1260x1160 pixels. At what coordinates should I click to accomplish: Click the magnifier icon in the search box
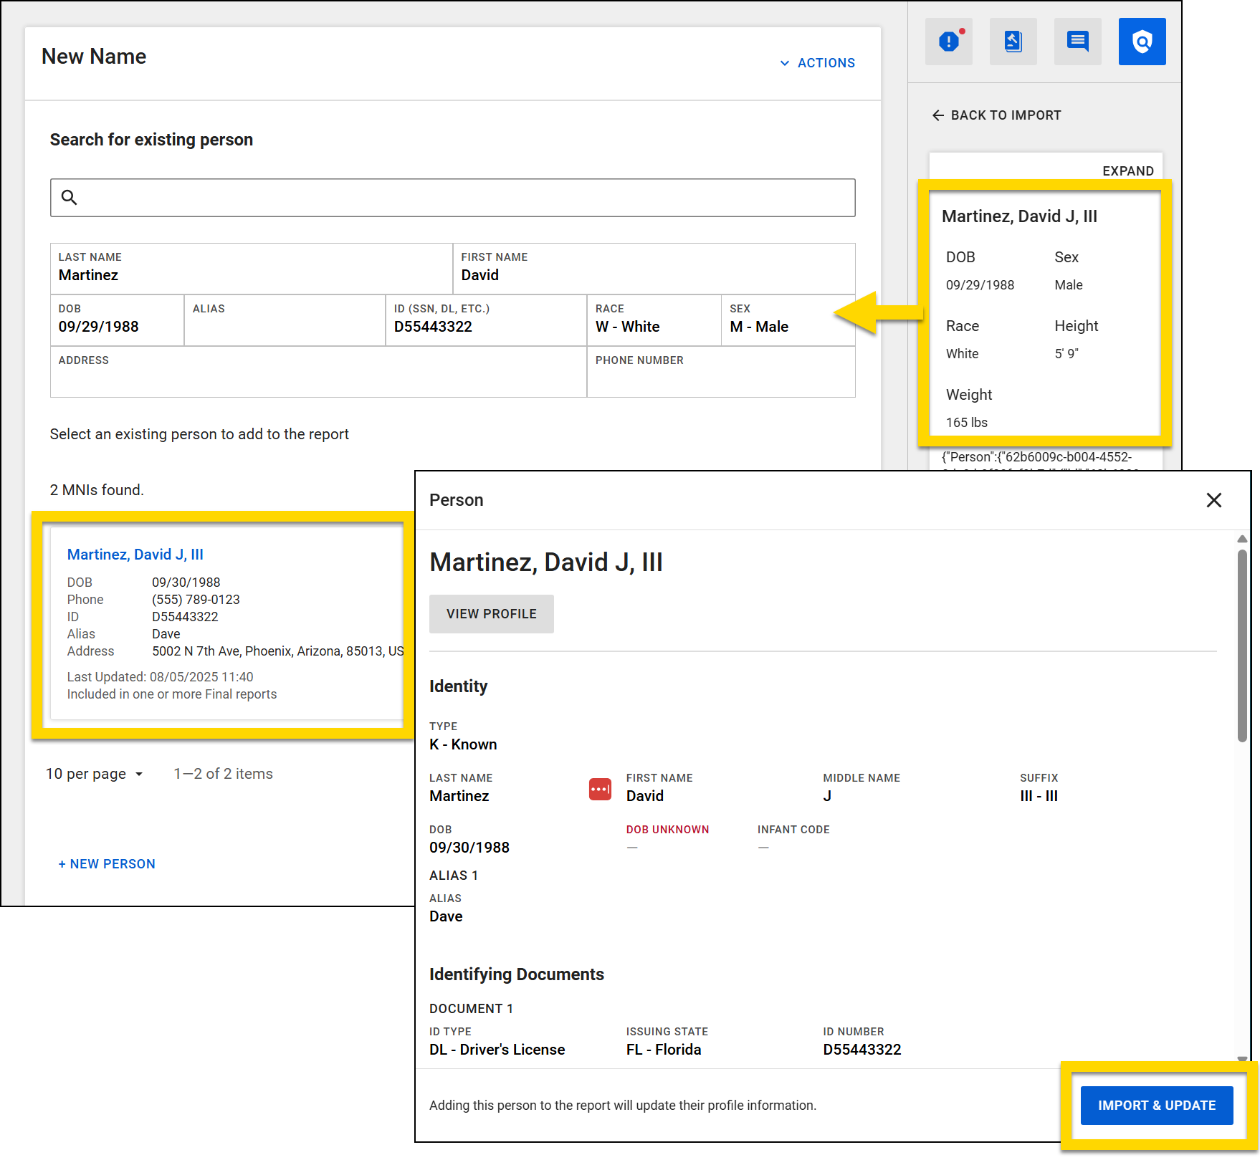(69, 198)
